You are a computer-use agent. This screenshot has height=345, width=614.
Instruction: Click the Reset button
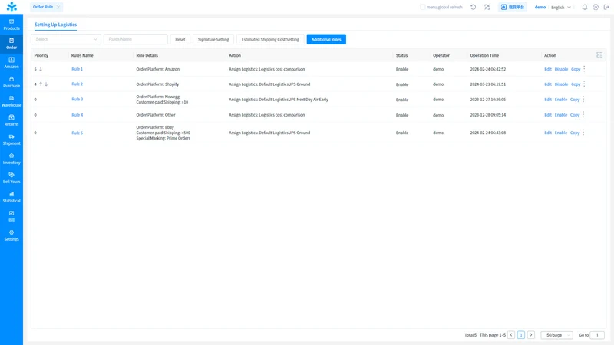point(180,39)
